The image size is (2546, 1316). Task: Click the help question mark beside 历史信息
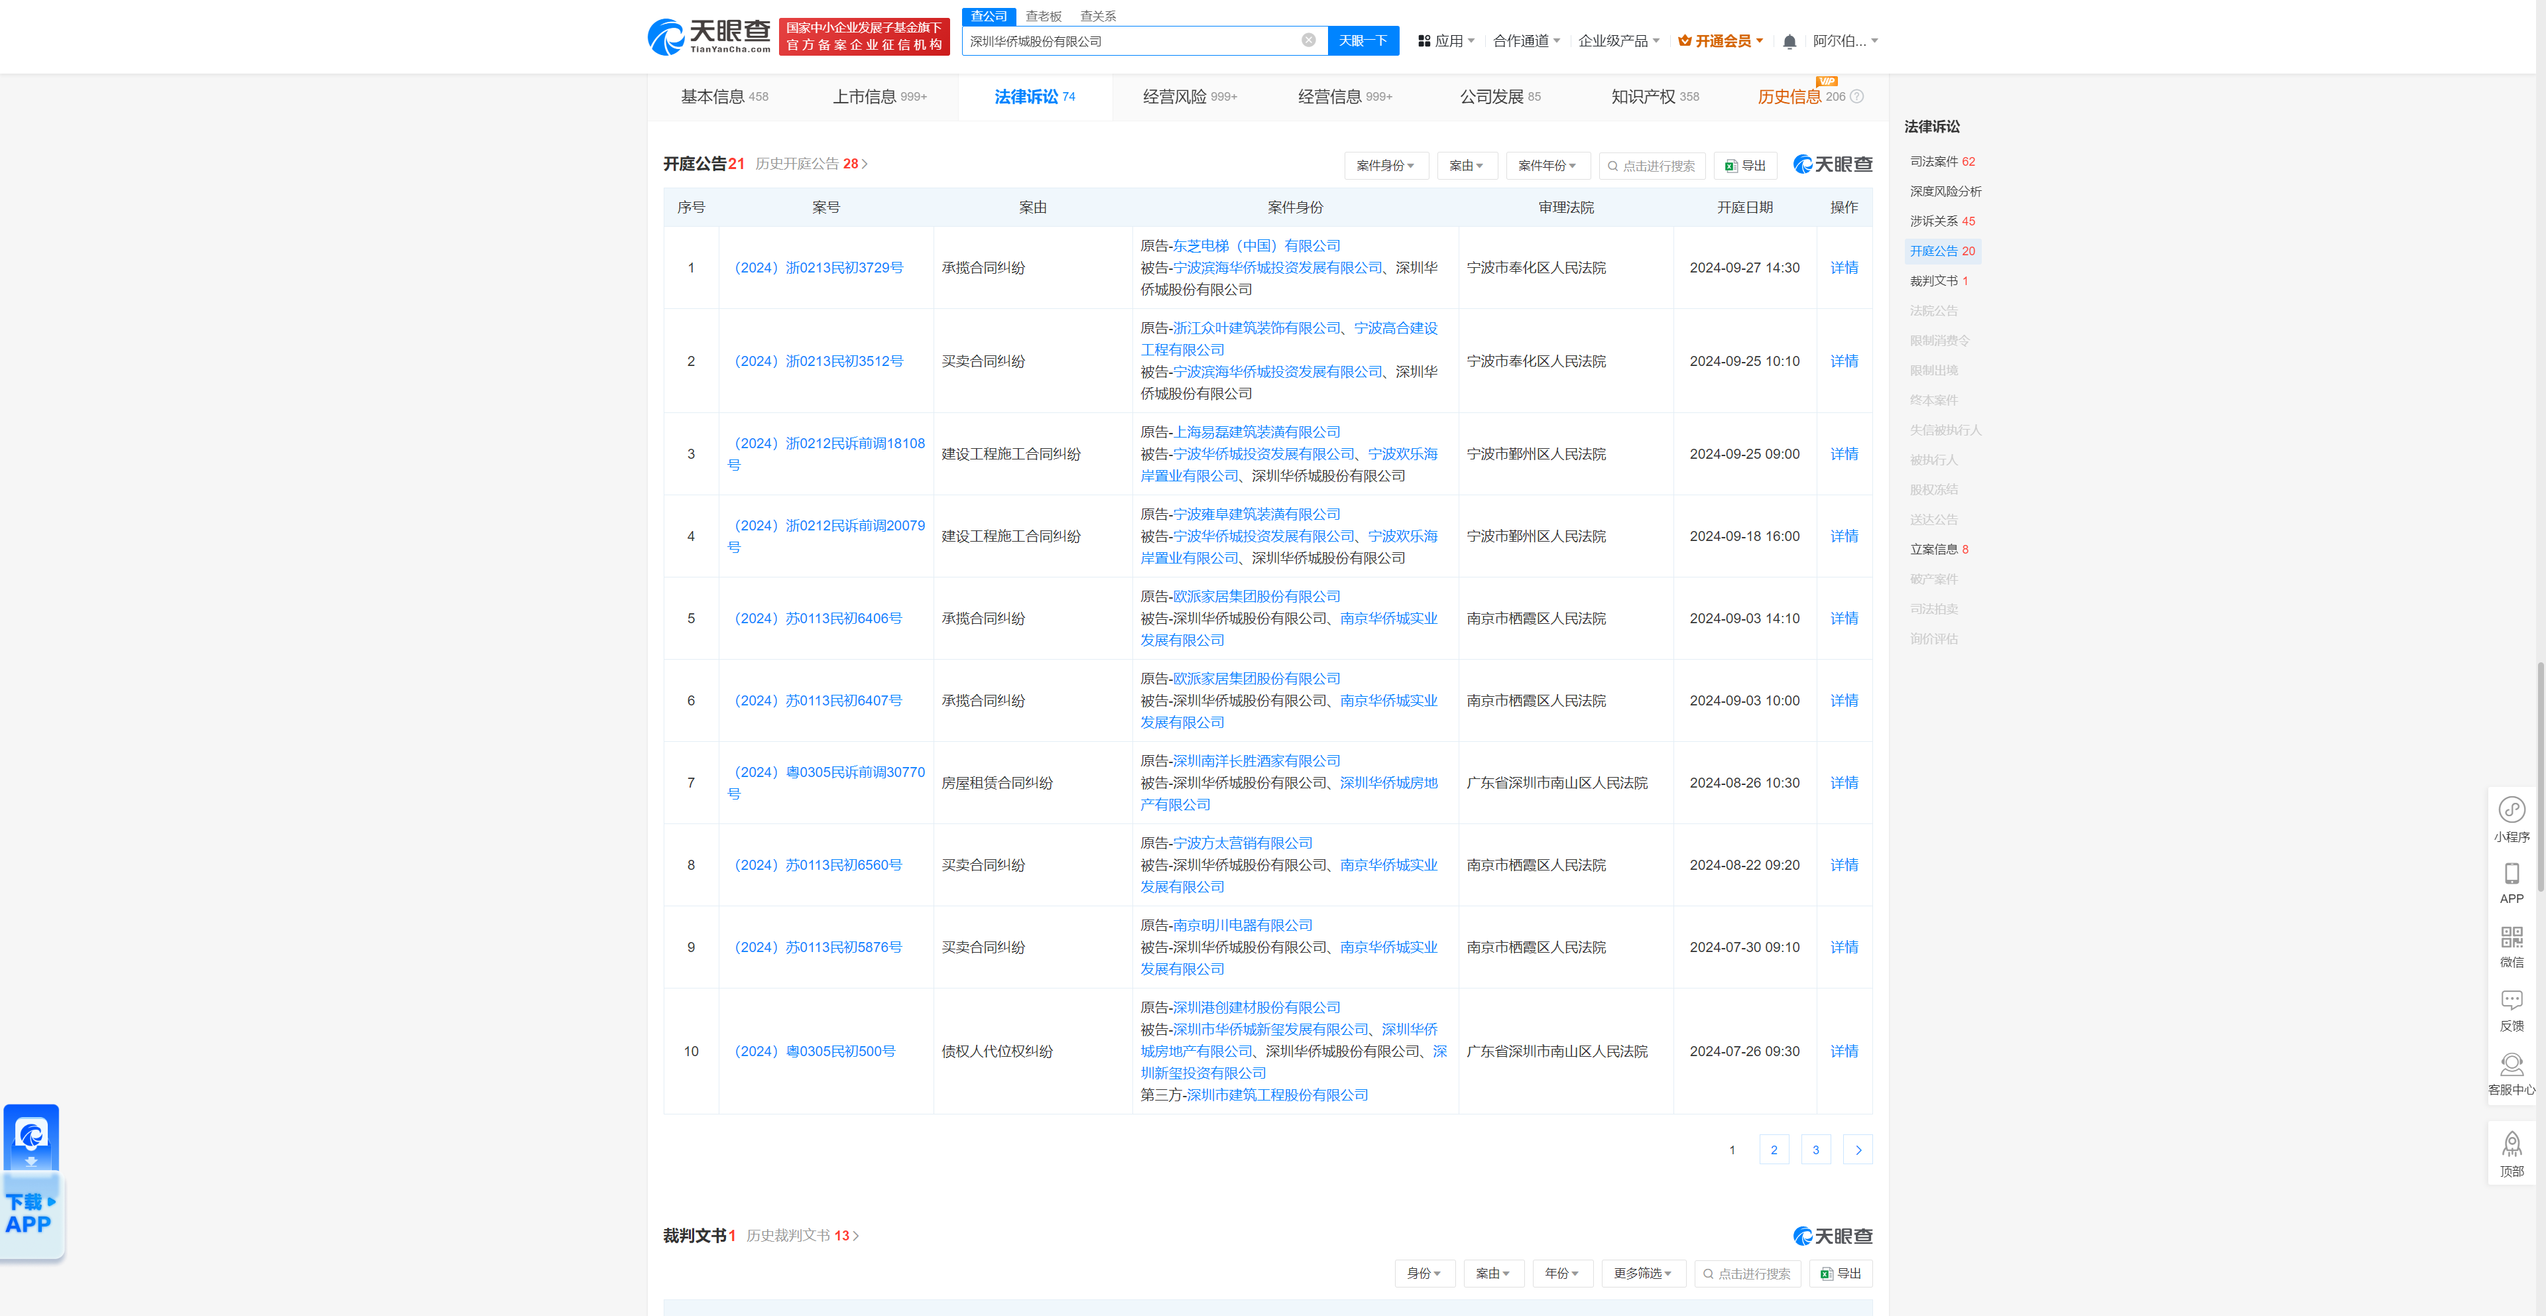point(1856,97)
